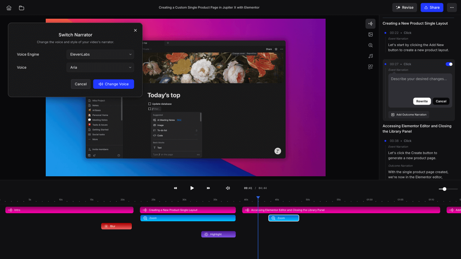
Task: Select the Blur clip on the timeline
Action: point(116,226)
